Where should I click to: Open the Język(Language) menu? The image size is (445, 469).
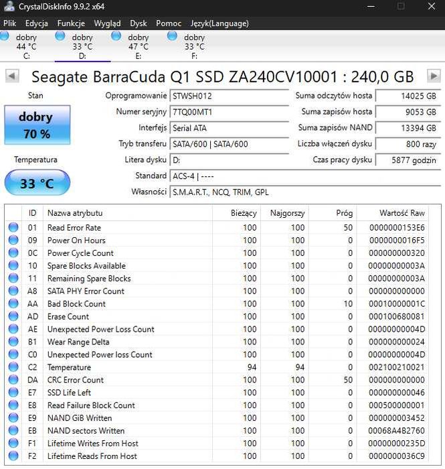pos(219,23)
